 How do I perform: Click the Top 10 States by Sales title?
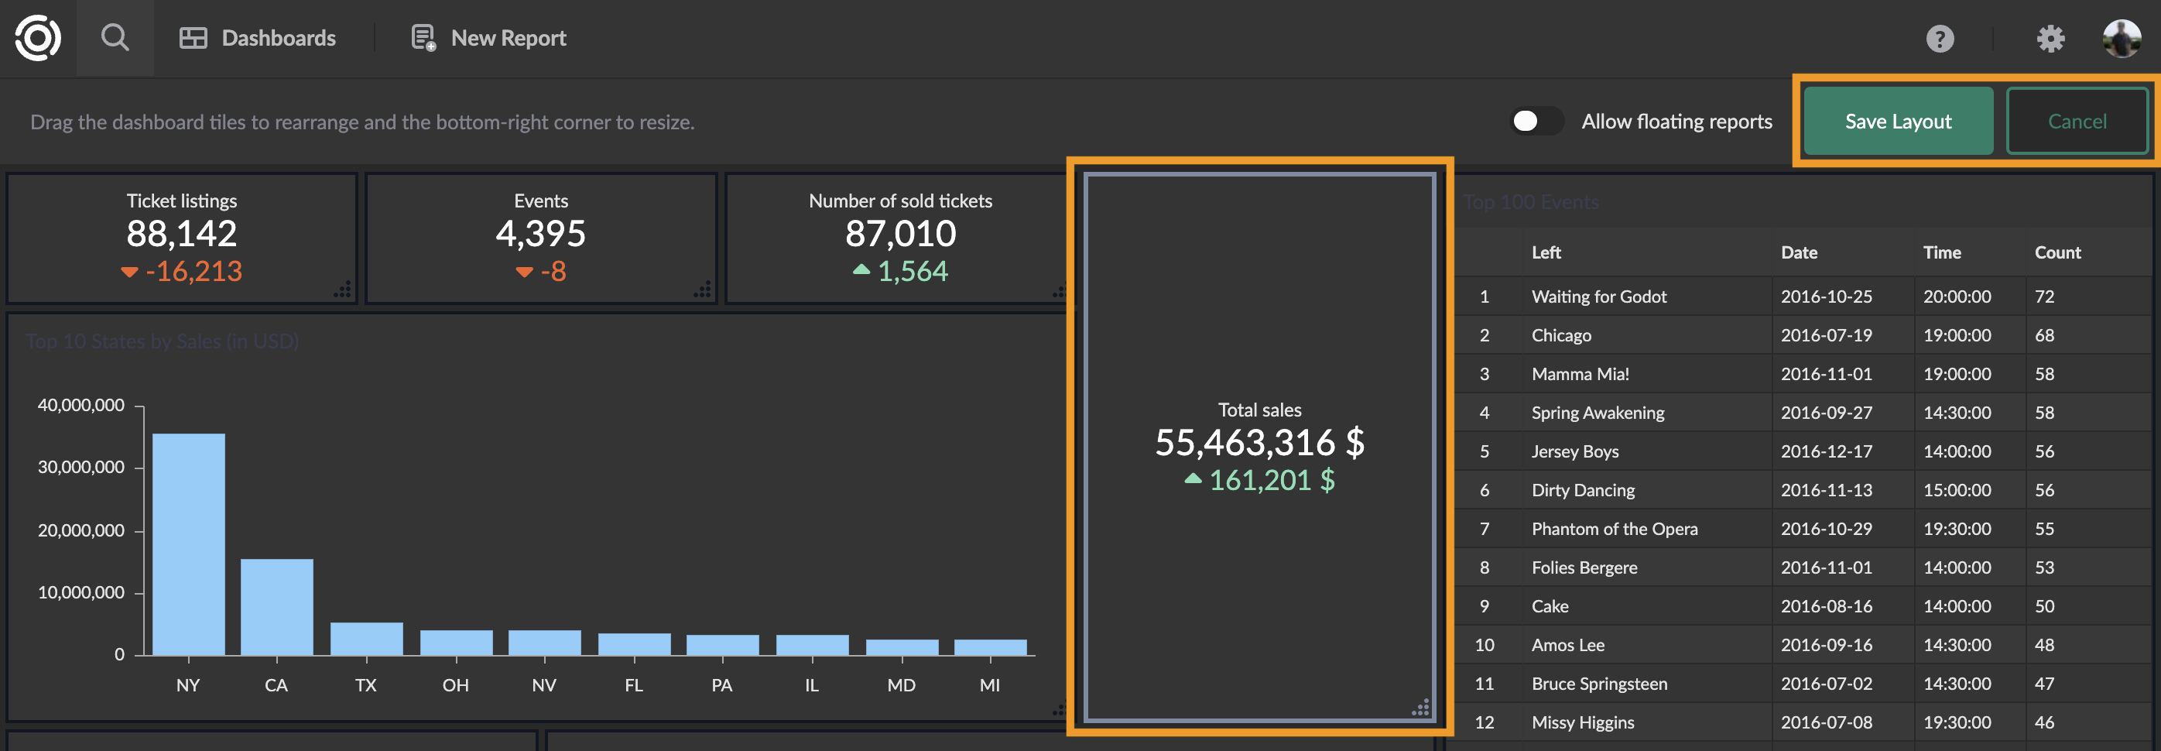click(x=162, y=341)
